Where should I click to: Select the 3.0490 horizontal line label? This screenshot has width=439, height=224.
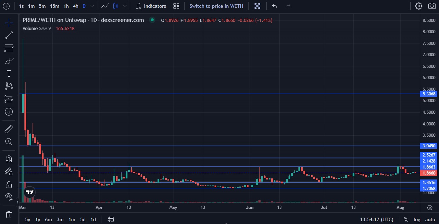[429, 146]
